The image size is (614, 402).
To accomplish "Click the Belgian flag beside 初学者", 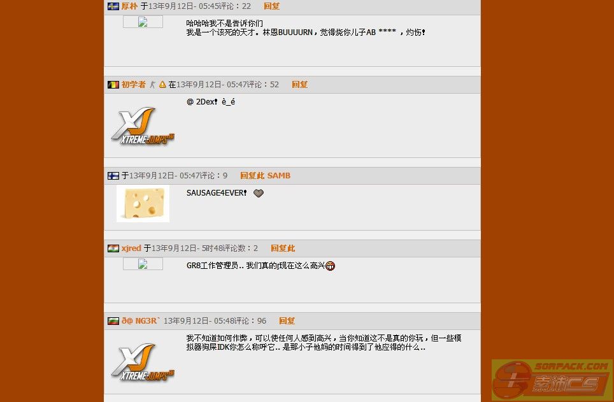I will pos(113,85).
